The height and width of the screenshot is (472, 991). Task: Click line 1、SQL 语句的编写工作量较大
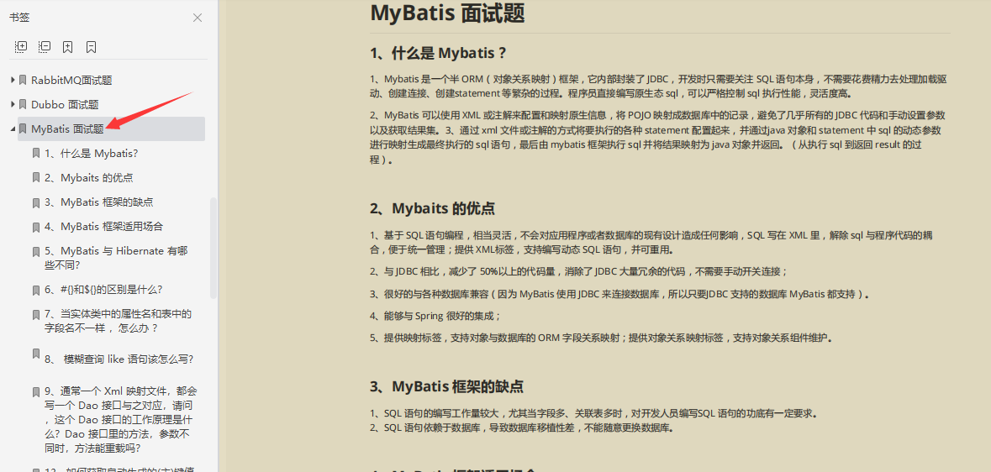pos(594,414)
